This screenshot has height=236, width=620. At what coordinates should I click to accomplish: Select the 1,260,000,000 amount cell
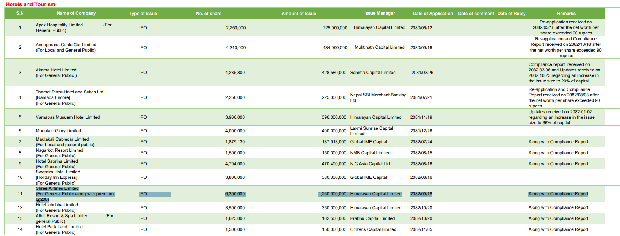(x=332, y=194)
